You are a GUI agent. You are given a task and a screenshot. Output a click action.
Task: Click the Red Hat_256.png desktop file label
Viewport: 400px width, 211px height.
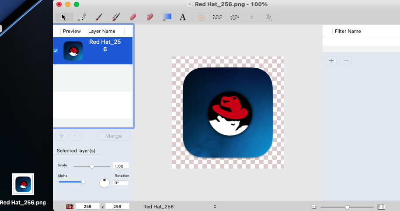coord(23,203)
